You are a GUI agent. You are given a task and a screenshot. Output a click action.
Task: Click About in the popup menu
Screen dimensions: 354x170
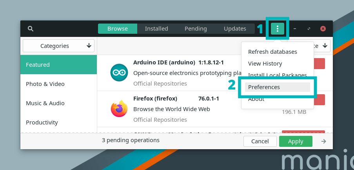pyautogui.click(x=256, y=99)
